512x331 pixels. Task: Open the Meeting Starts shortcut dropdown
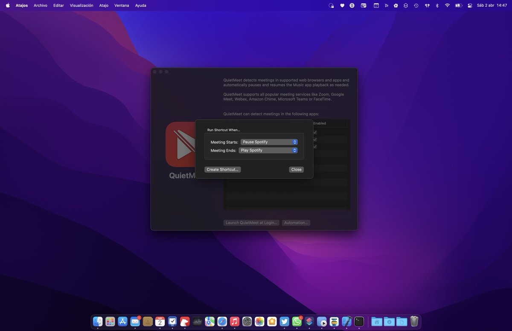click(x=269, y=142)
